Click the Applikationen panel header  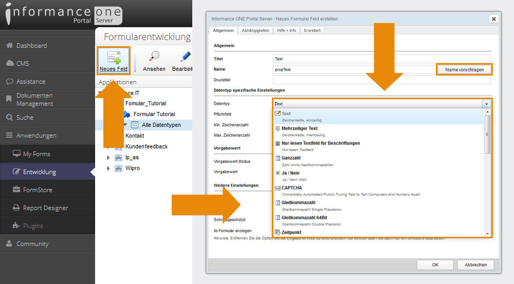click(143, 82)
